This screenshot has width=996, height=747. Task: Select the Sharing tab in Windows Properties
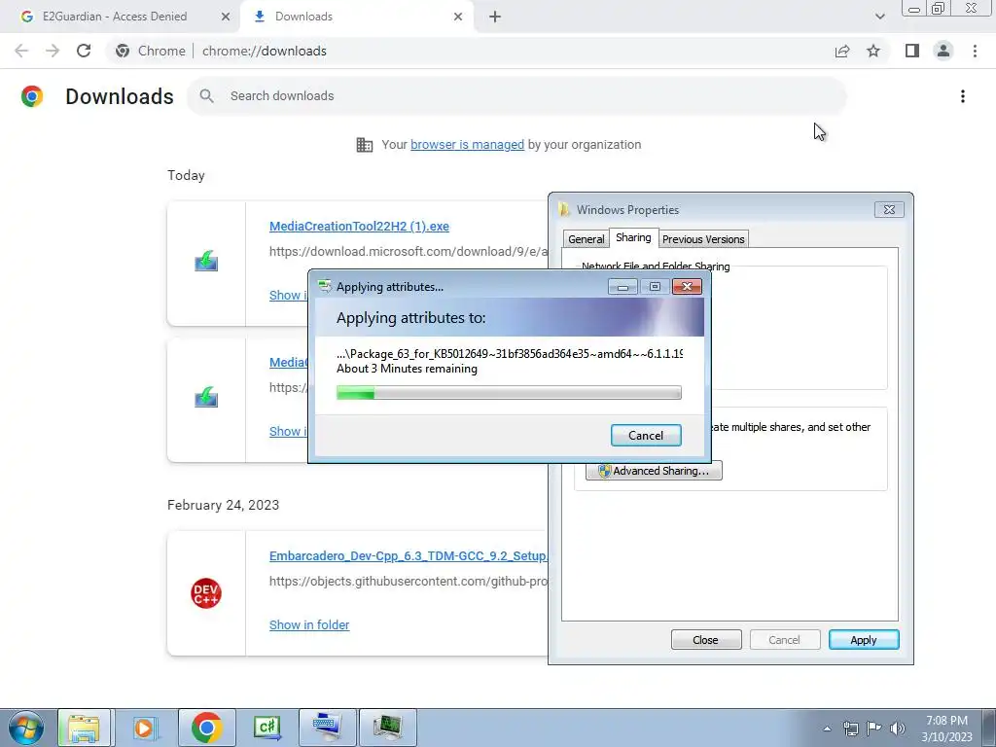pos(633,237)
